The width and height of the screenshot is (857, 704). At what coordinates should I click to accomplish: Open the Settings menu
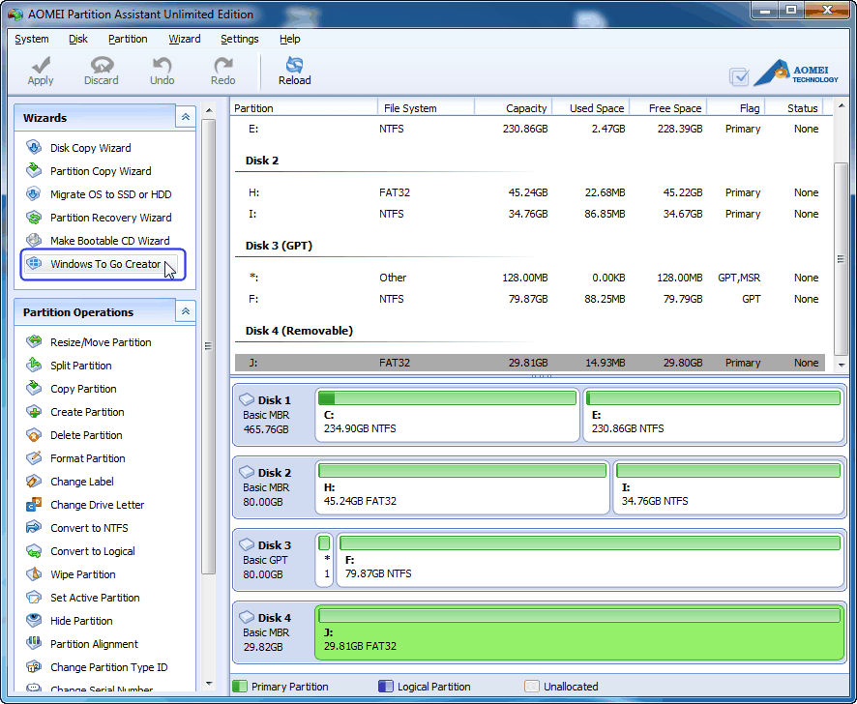point(239,39)
